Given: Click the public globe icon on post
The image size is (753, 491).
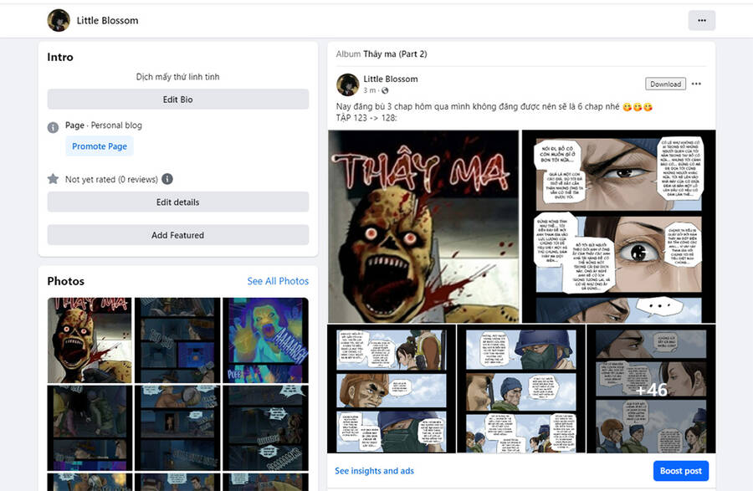Looking at the screenshot, I should tap(385, 90).
